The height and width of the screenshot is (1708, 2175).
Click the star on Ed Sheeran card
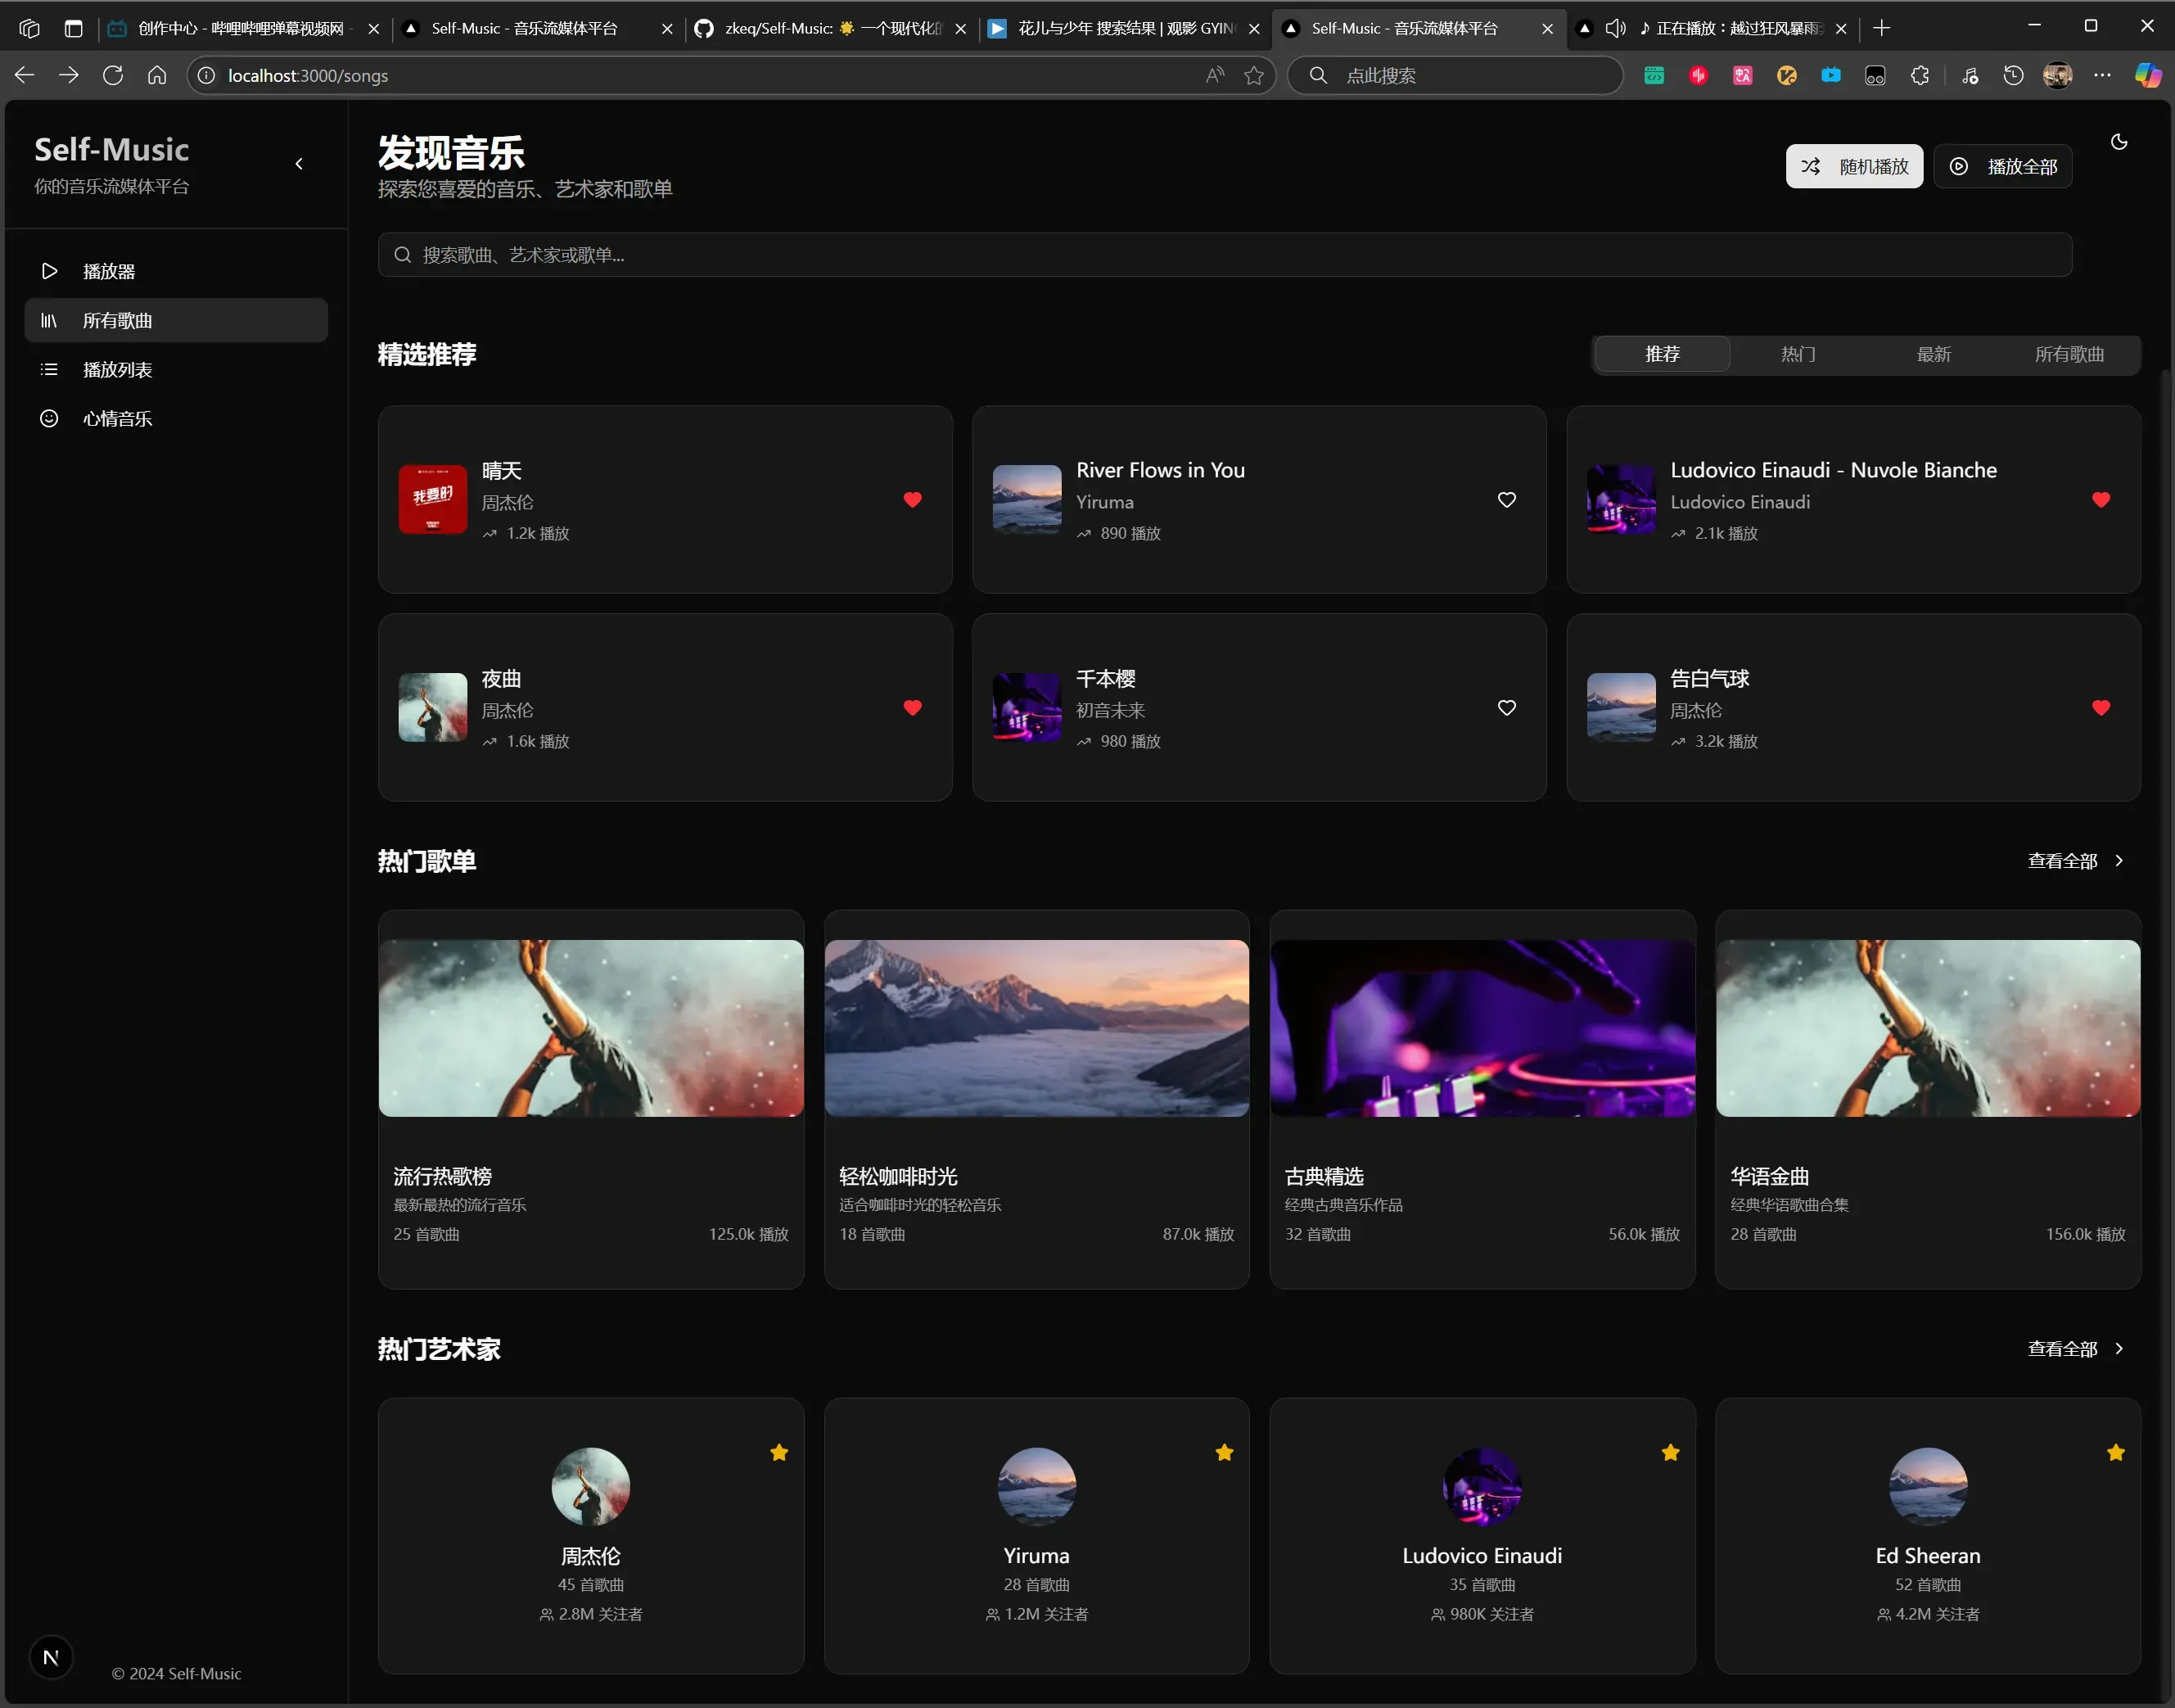[2115, 1452]
